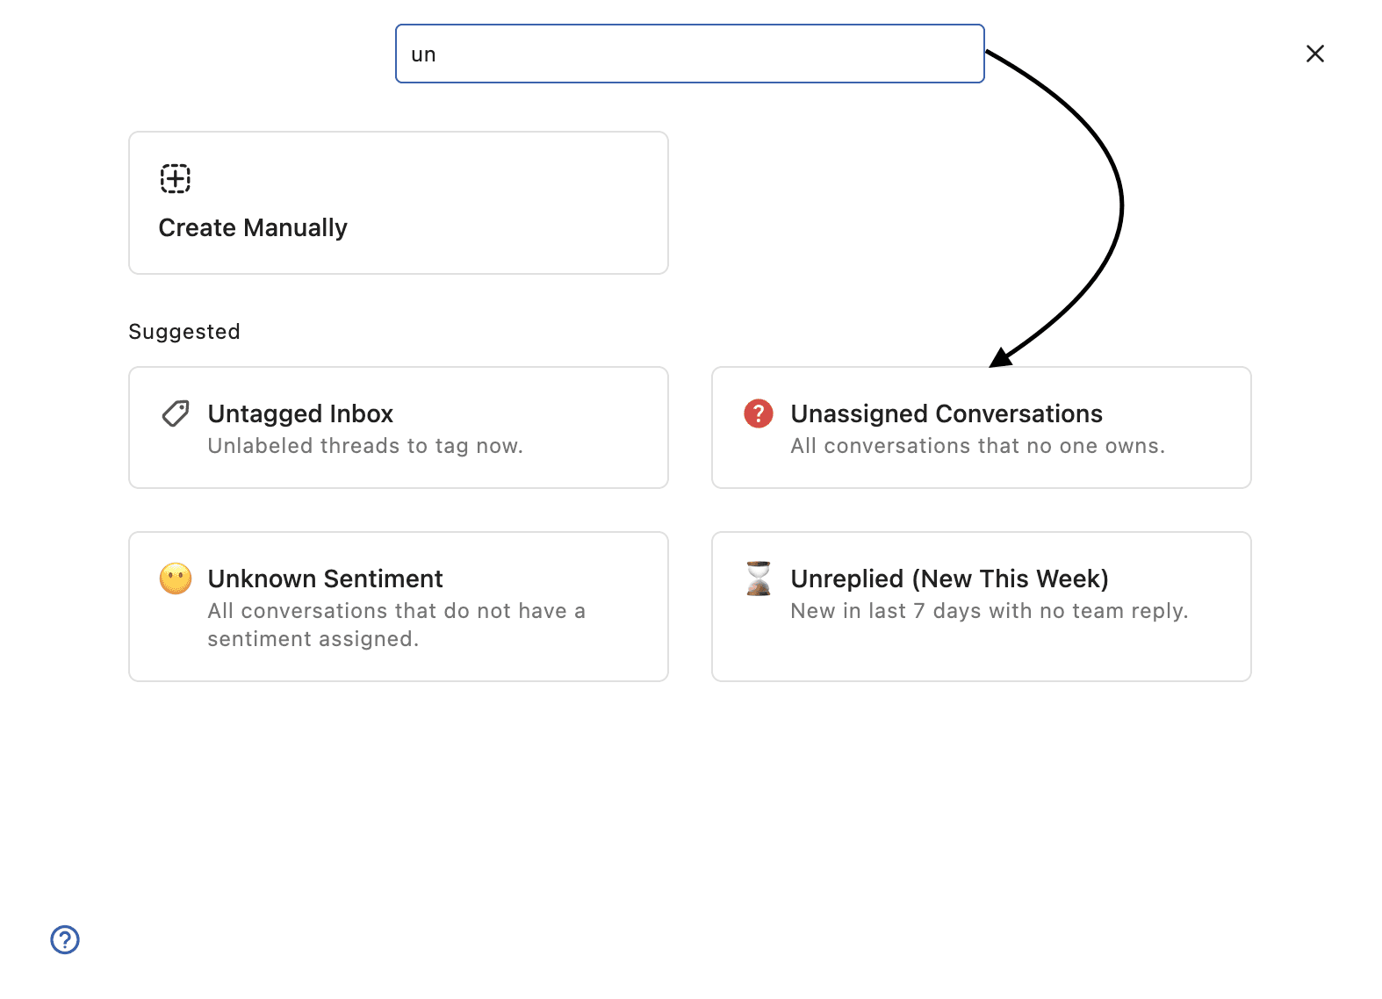Click the mouthless face emoji icon
The height and width of the screenshot is (999, 1382).
(176, 579)
